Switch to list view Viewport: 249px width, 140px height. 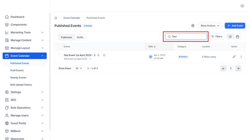[230, 37]
